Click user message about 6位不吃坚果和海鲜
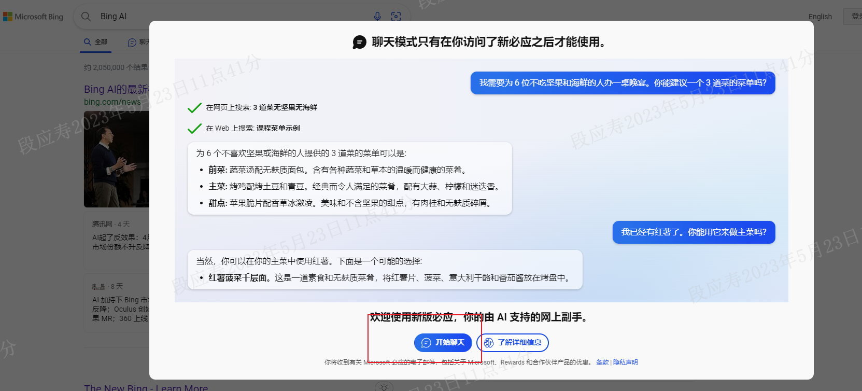862x391 pixels. pyautogui.click(x=623, y=83)
